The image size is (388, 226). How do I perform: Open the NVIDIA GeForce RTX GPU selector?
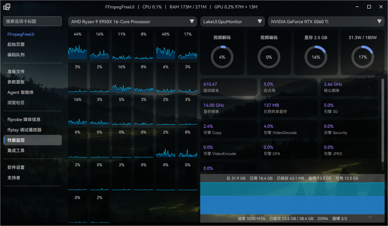326,21
